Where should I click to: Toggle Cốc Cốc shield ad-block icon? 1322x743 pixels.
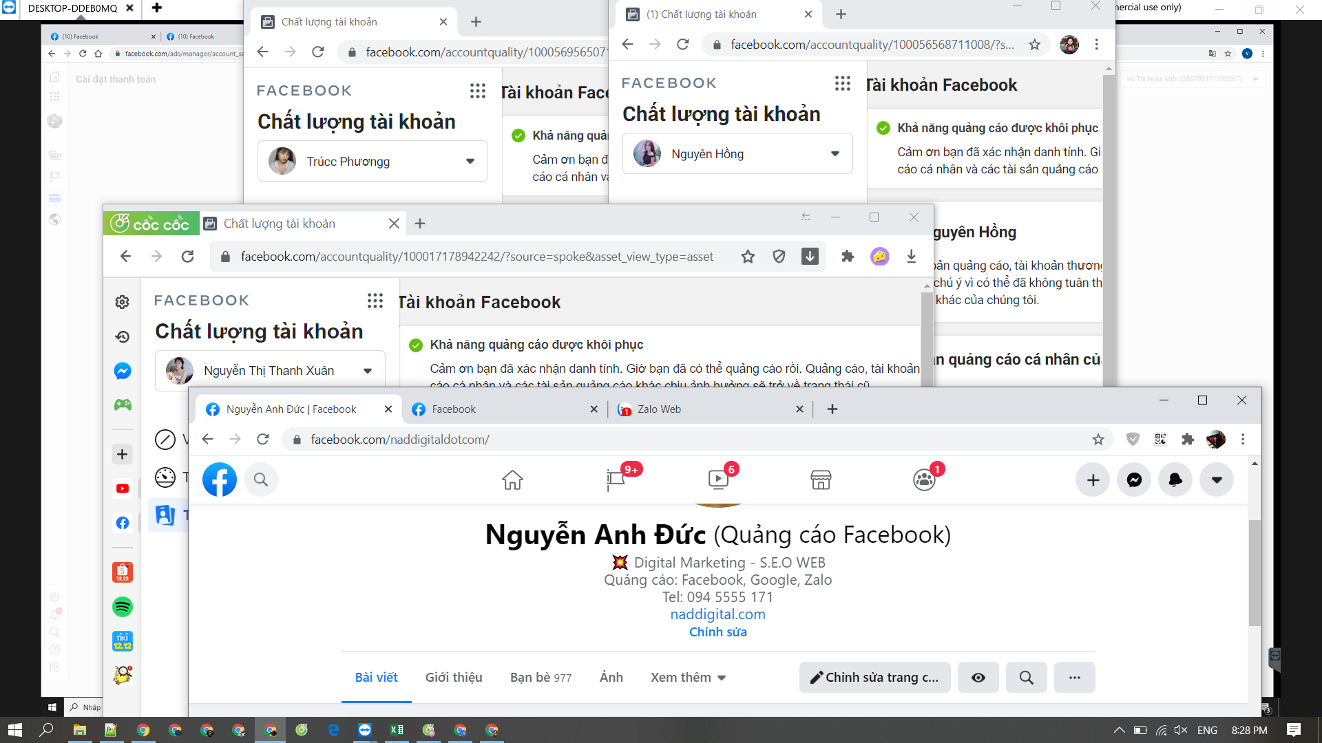tap(779, 257)
